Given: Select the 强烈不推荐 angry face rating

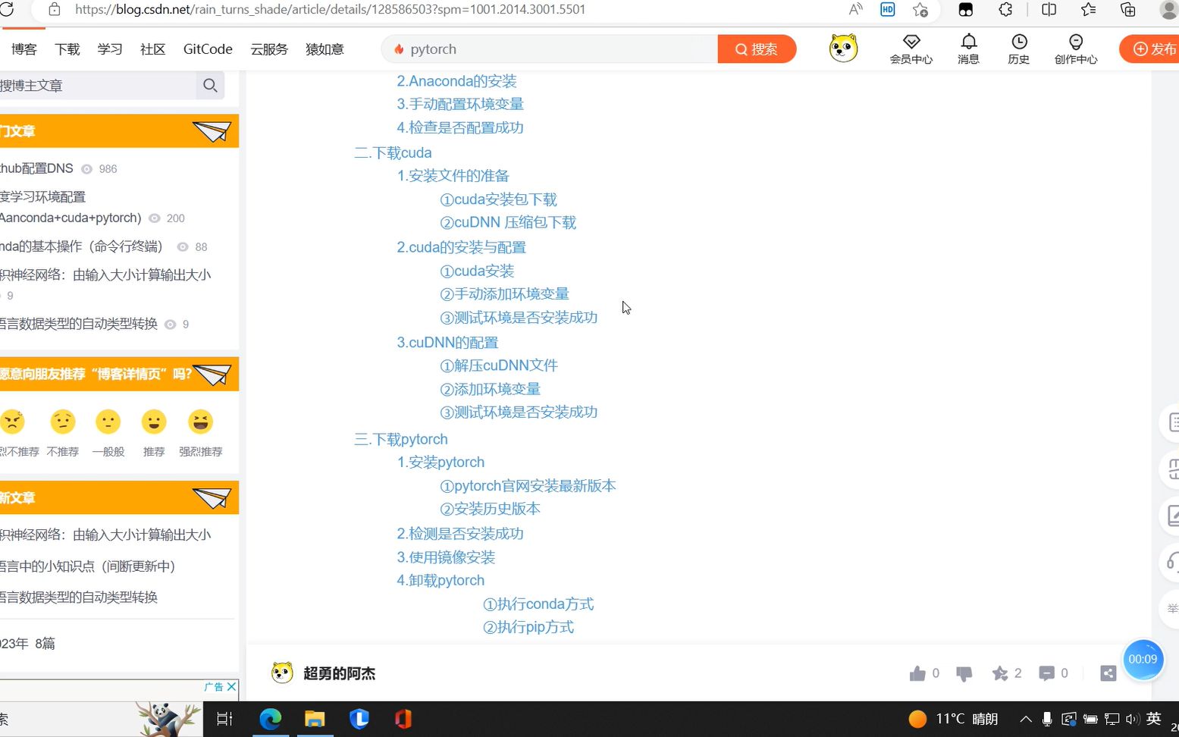Looking at the screenshot, I should [x=13, y=422].
